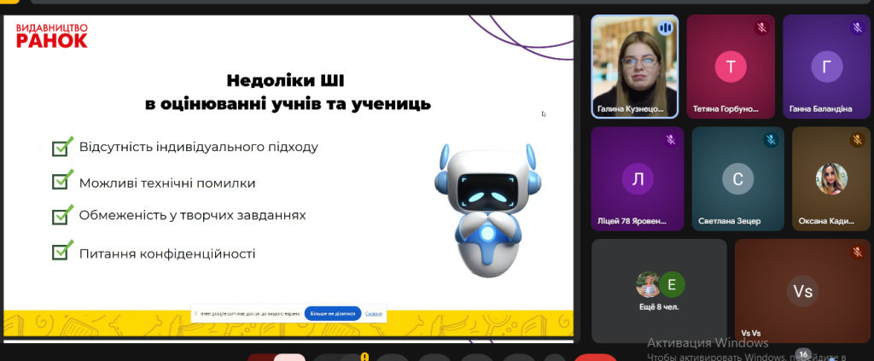Click Оксана's round profile photo
The image size is (874, 361).
point(831,178)
